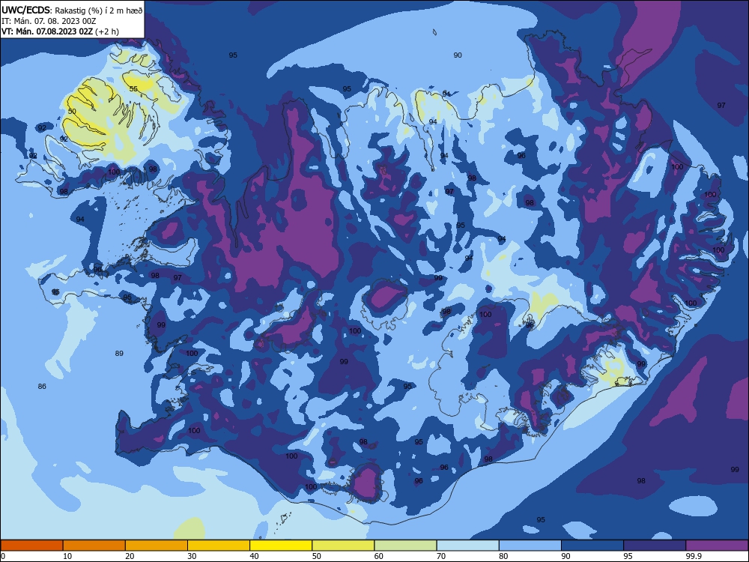This screenshot has width=749, height=562.
Task: Click the 90–95% medium blue legend swatch
Action: click(x=592, y=546)
